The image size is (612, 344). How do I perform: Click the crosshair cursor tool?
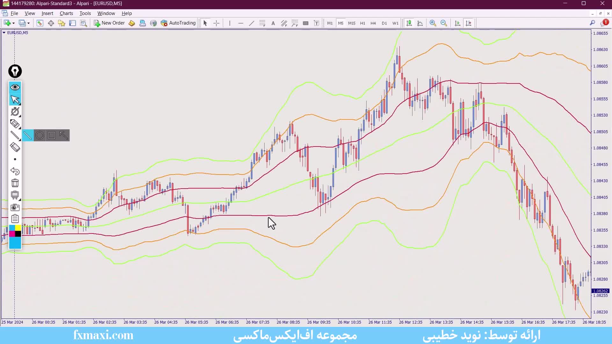click(x=216, y=23)
